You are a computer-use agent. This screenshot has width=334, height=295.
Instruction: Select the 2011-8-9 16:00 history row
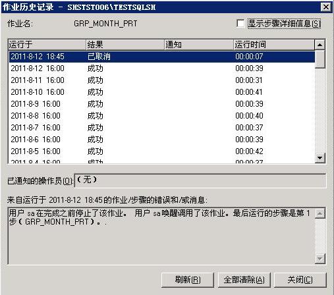coord(162,104)
